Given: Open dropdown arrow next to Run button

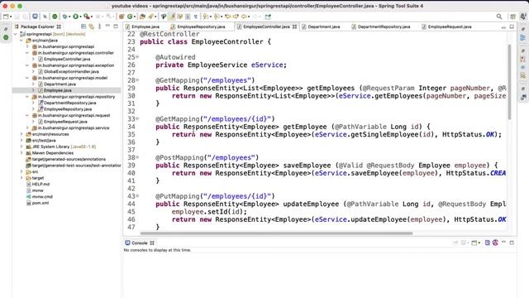Looking at the screenshot, I should (80, 17).
